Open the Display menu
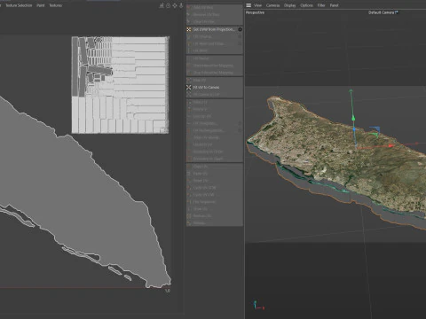Viewport: 426px width, 319px height. pyautogui.click(x=290, y=5)
